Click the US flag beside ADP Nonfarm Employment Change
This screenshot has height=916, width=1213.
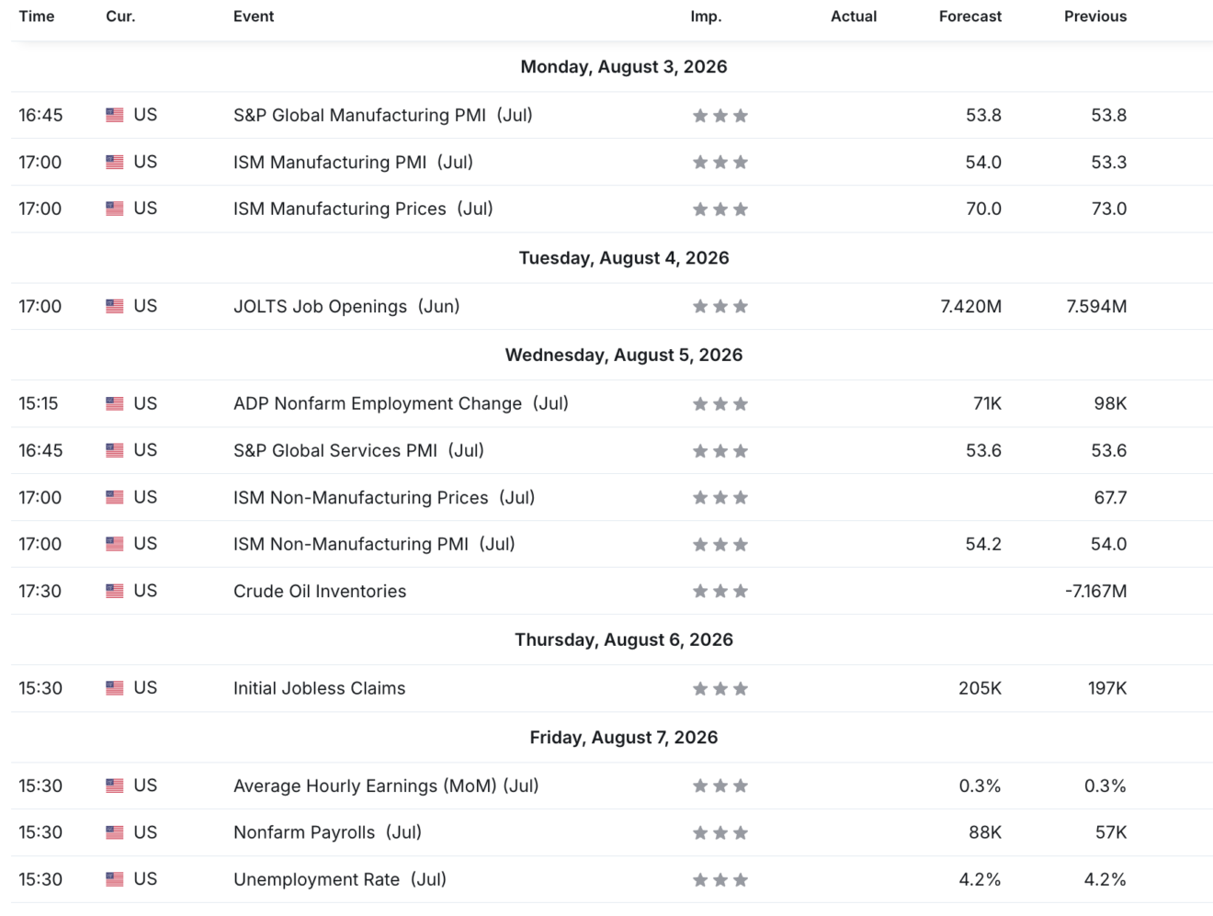click(x=114, y=403)
